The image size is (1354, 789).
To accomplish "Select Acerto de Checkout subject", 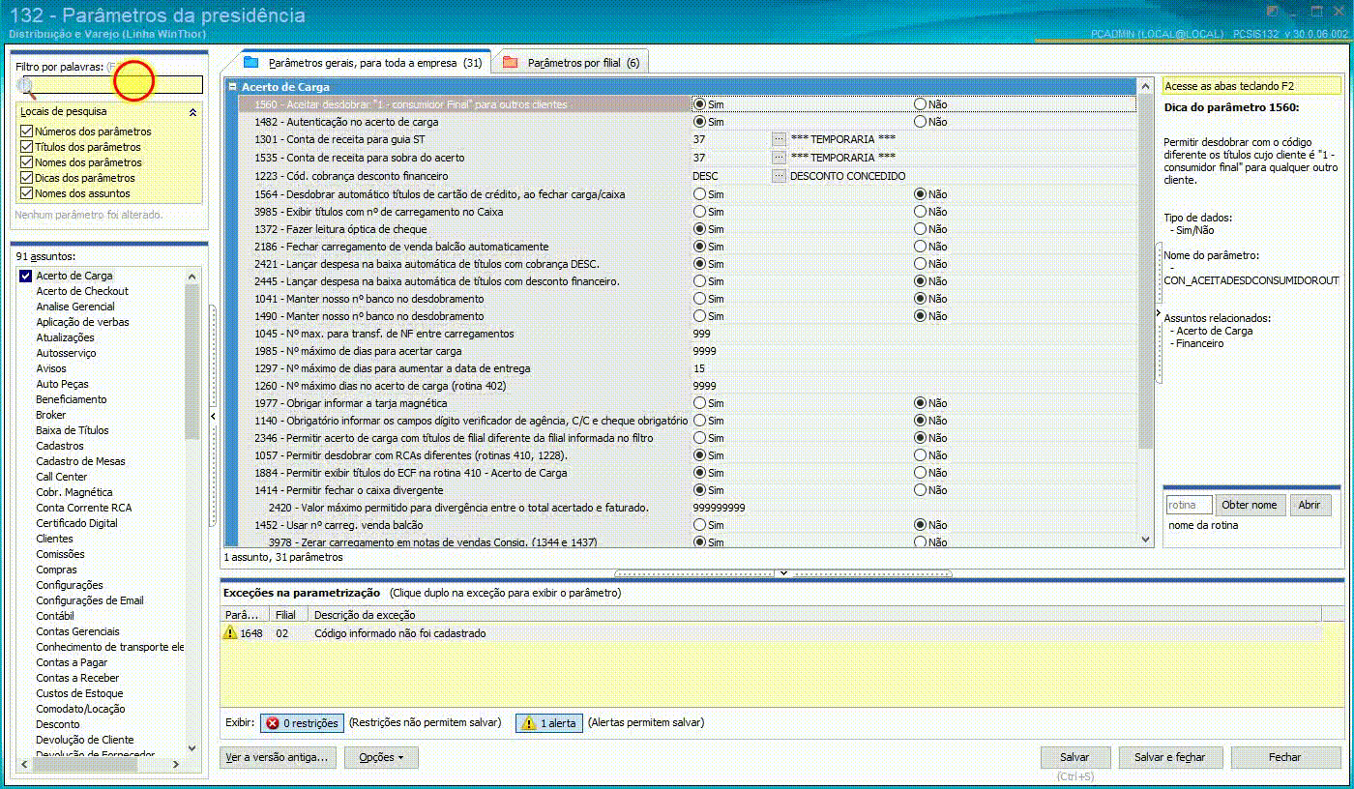I will click(82, 291).
